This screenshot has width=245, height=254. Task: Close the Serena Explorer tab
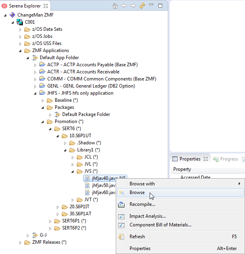pos(46,6)
